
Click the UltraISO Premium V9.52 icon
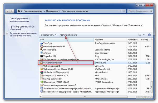tap(42, 47)
